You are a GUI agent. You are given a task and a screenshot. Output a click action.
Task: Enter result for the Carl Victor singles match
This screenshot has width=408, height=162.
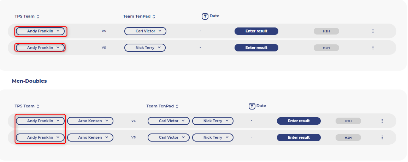point(256,31)
